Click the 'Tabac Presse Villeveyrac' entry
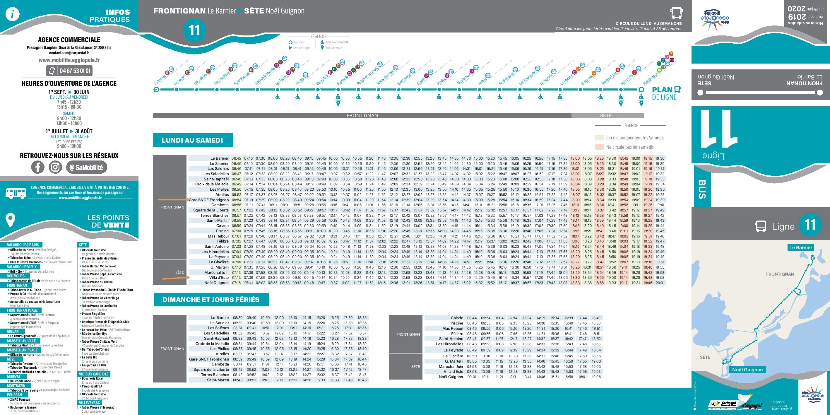The width and height of the screenshot is (830, 415). 98,407
